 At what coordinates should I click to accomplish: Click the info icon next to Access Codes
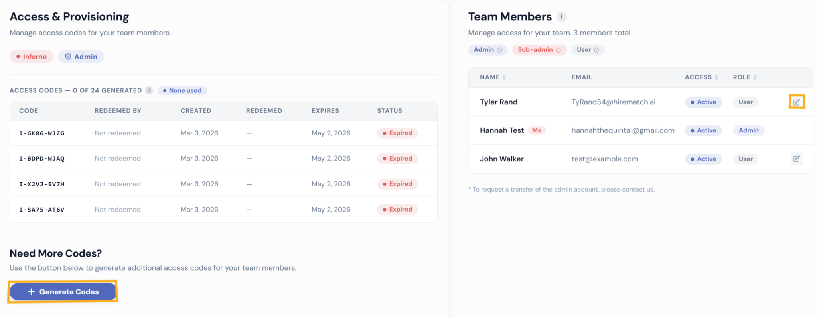coord(149,90)
